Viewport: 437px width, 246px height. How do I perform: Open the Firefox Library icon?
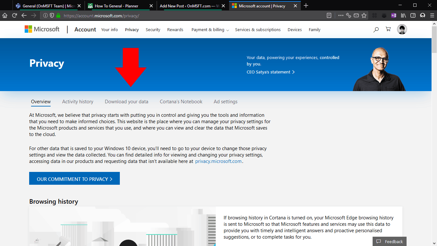[404, 15]
